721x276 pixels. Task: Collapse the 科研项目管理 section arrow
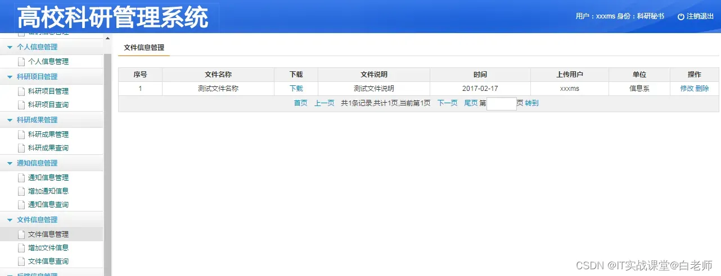(x=10, y=77)
